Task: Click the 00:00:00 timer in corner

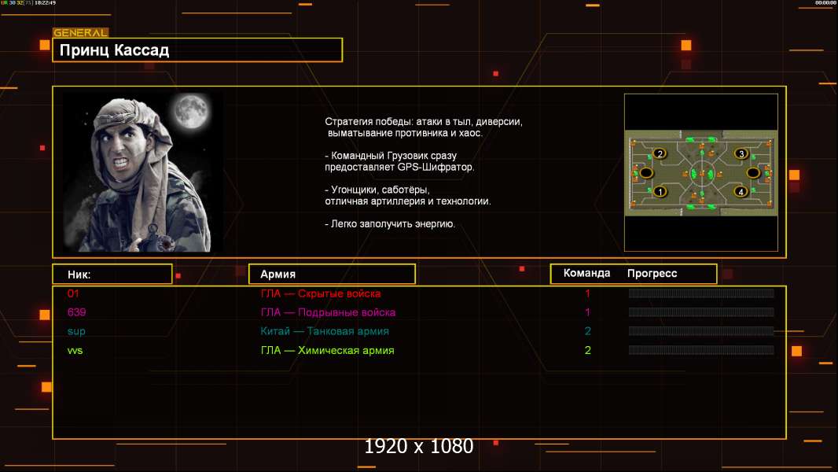Action: coord(825,2)
